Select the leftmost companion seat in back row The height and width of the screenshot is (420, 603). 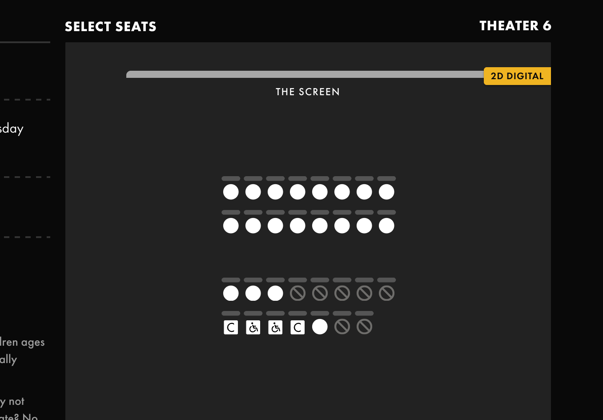(231, 327)
